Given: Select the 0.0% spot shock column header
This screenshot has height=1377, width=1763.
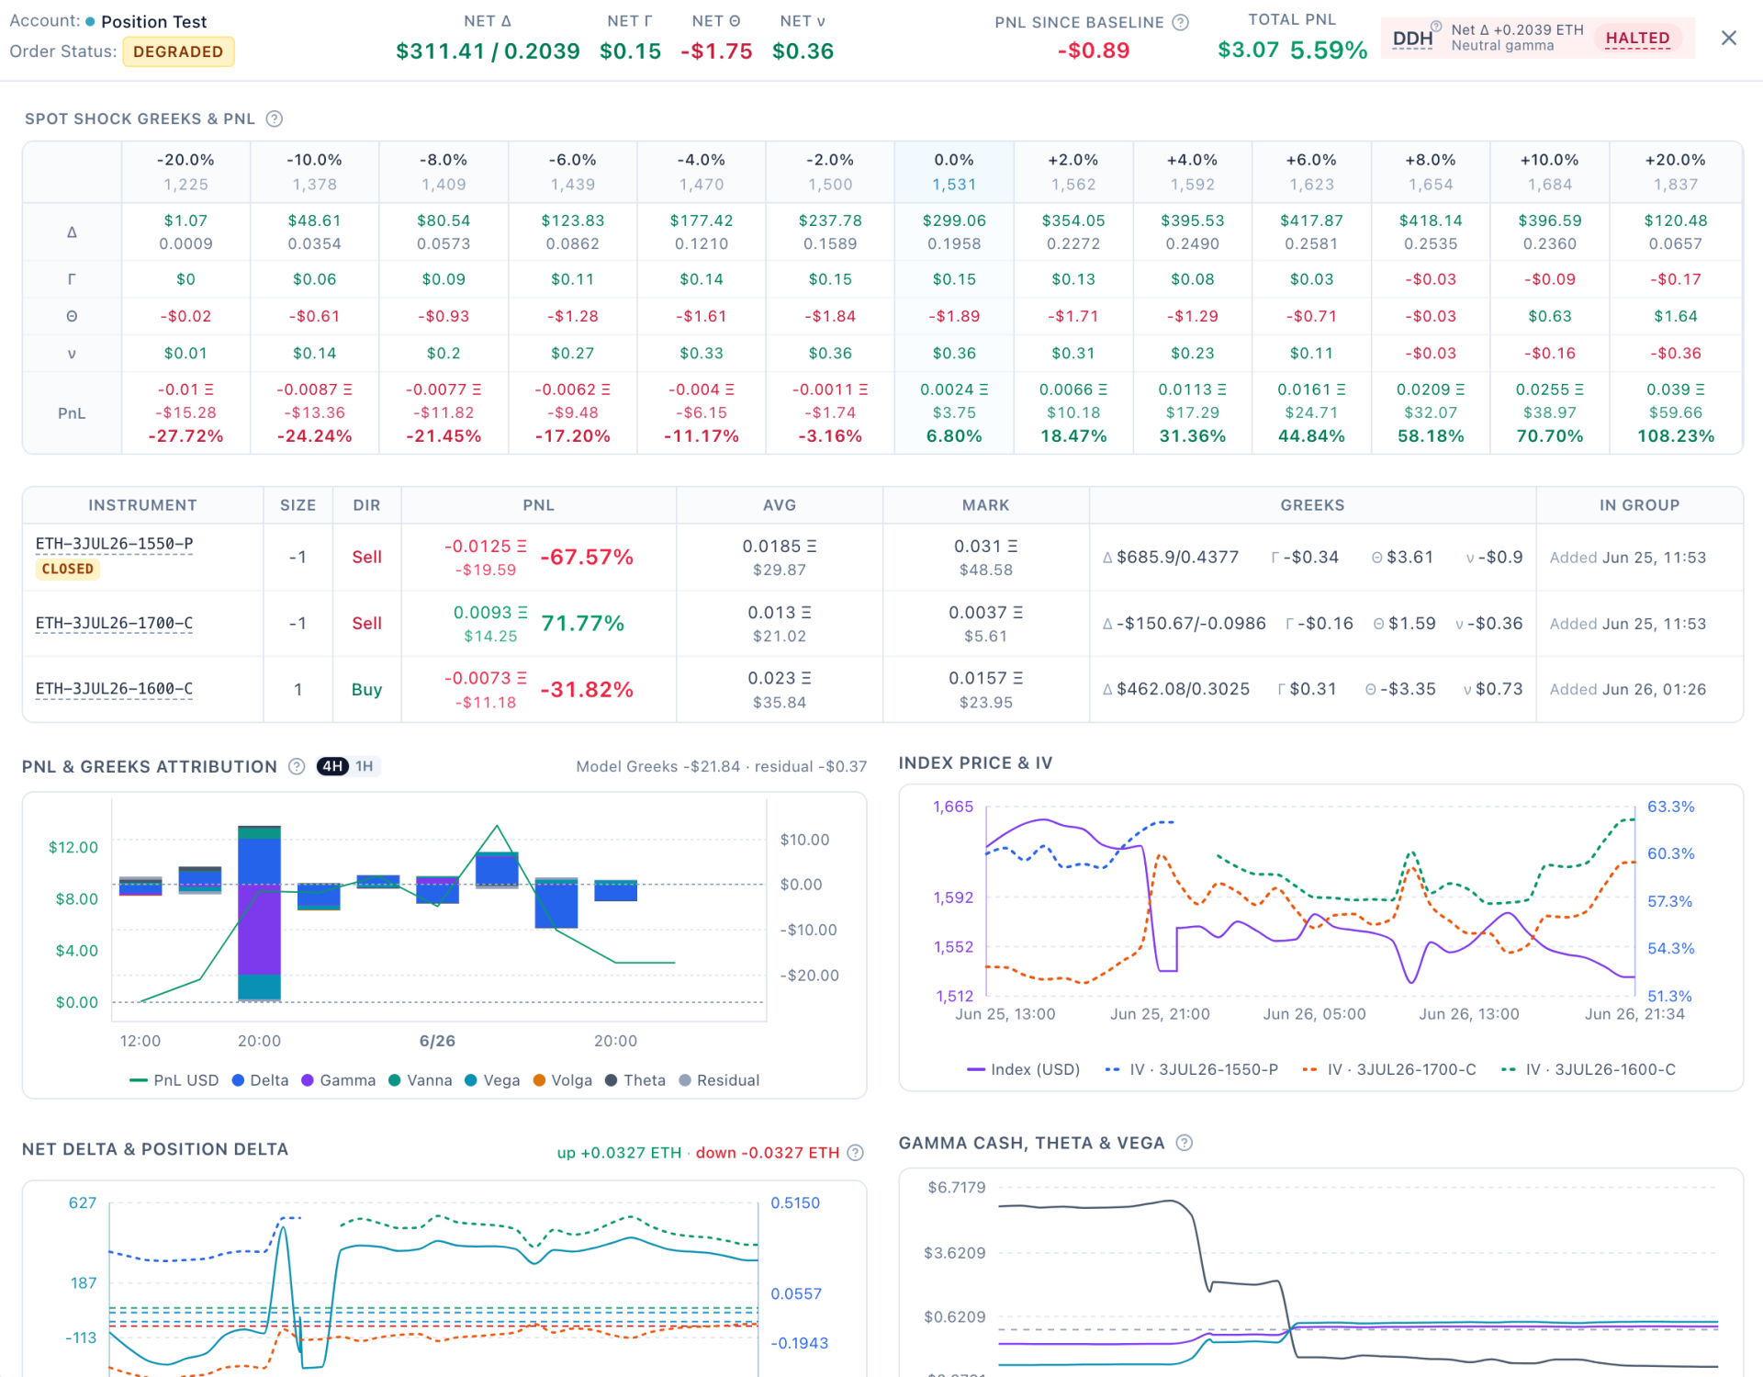Looking at the screenshot, I should point(954,172).
